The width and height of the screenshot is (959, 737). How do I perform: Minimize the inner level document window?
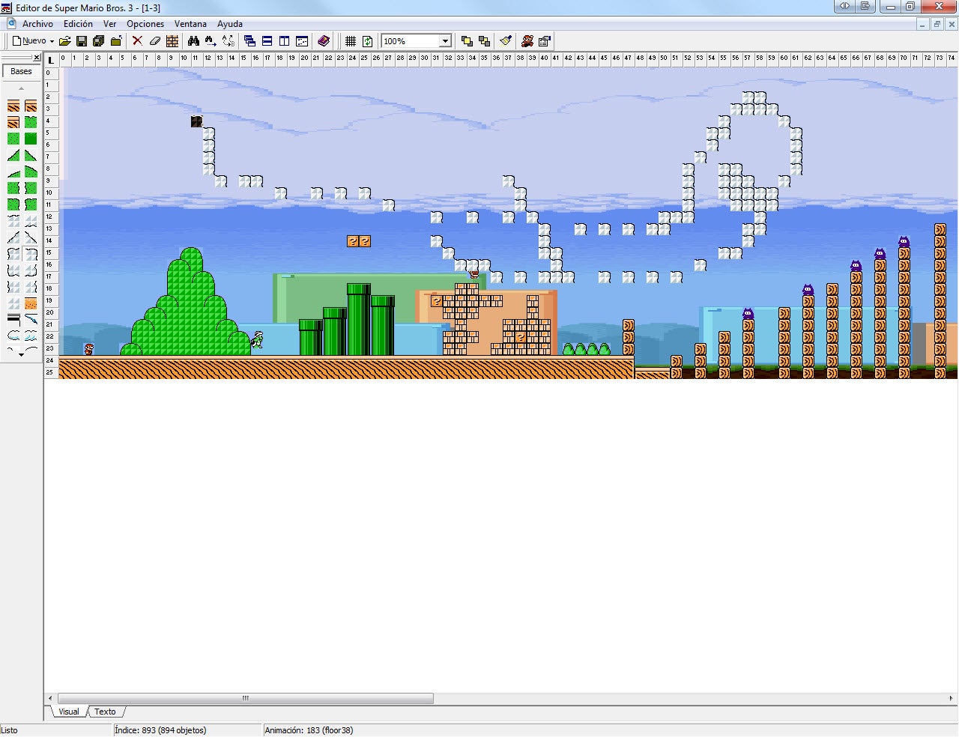[923, 24]
